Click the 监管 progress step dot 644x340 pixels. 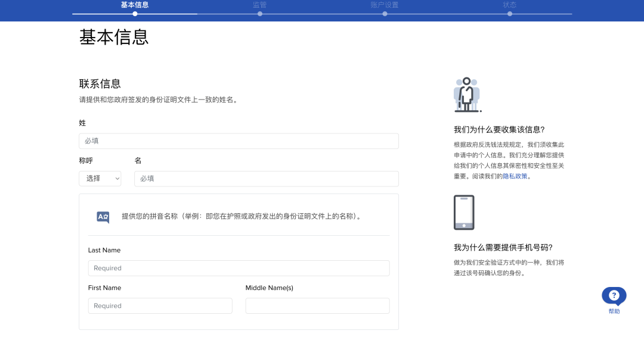260,14
